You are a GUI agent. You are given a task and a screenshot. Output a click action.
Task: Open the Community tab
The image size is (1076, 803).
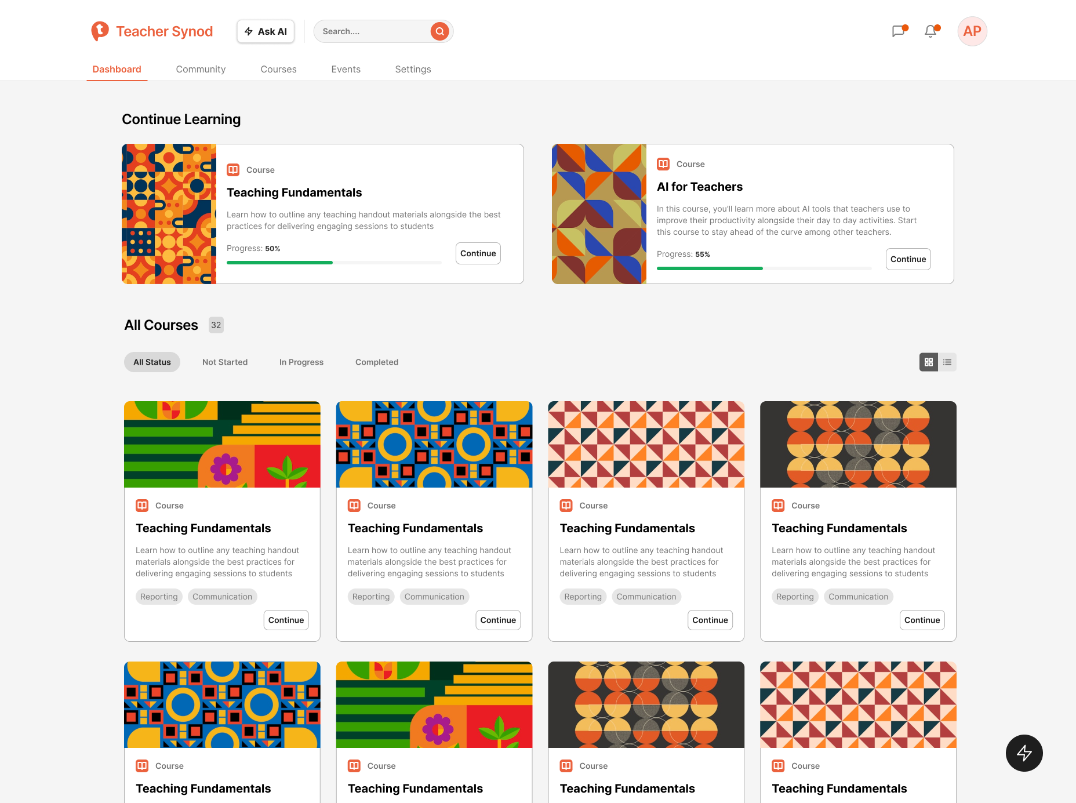tap(201, 69)
